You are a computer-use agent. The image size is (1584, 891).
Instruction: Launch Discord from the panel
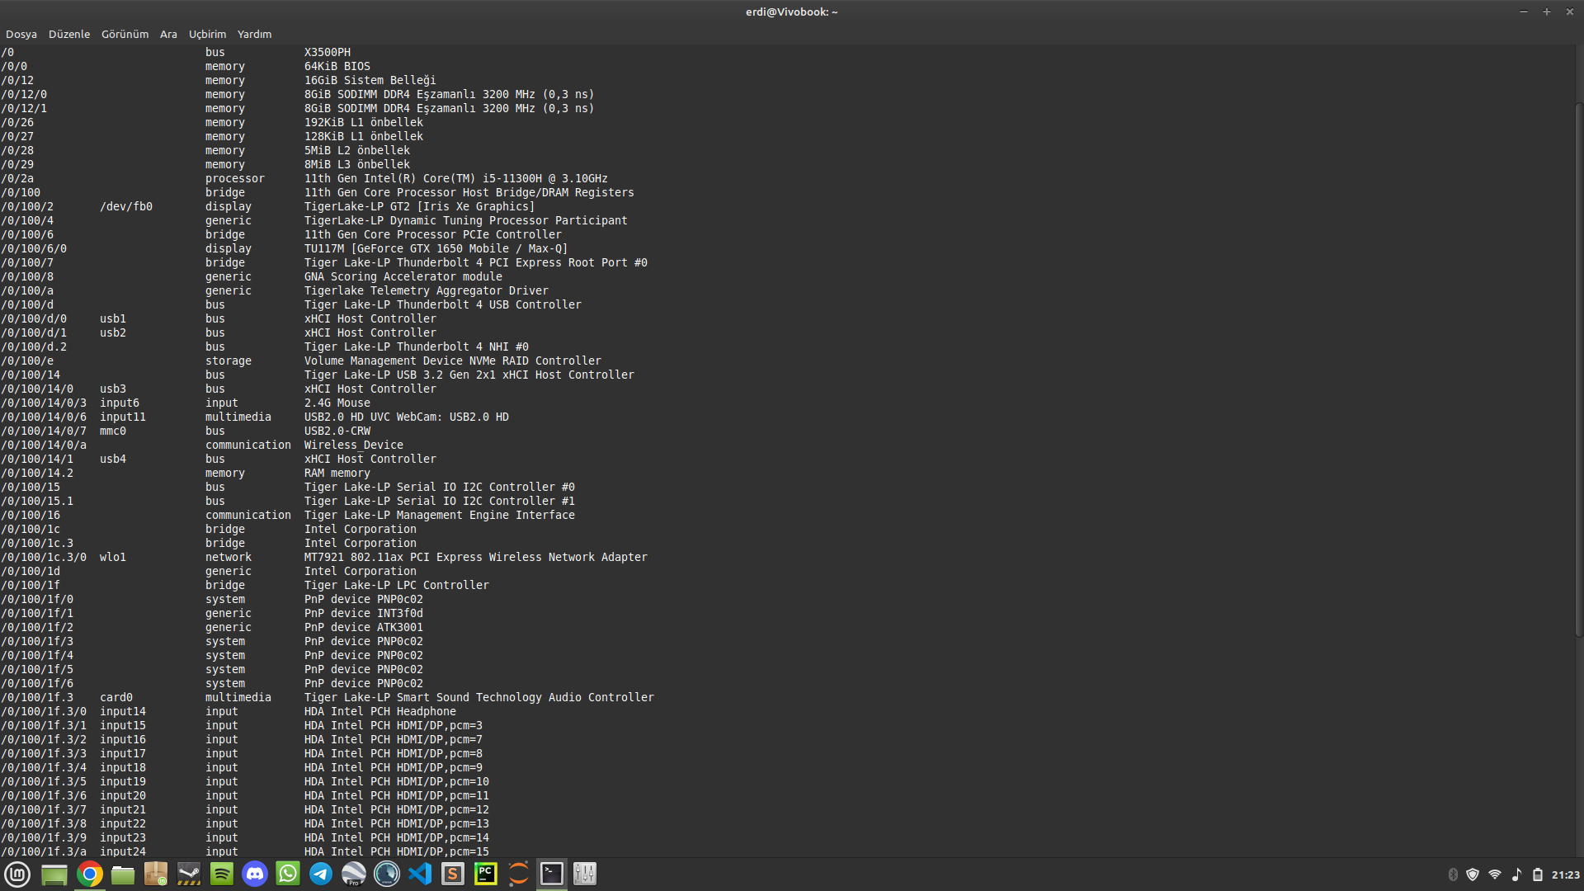pos(255,874)
